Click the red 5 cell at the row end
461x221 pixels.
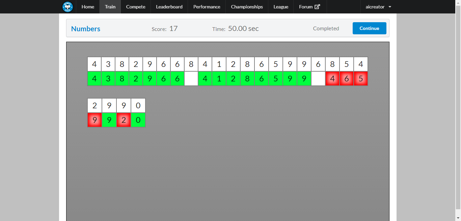[361, 78]
